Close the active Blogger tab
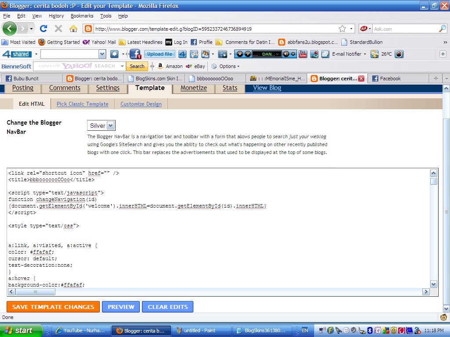 tap(361, 79)
